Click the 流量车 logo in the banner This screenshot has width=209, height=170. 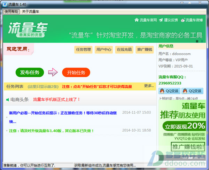point(28,30)
